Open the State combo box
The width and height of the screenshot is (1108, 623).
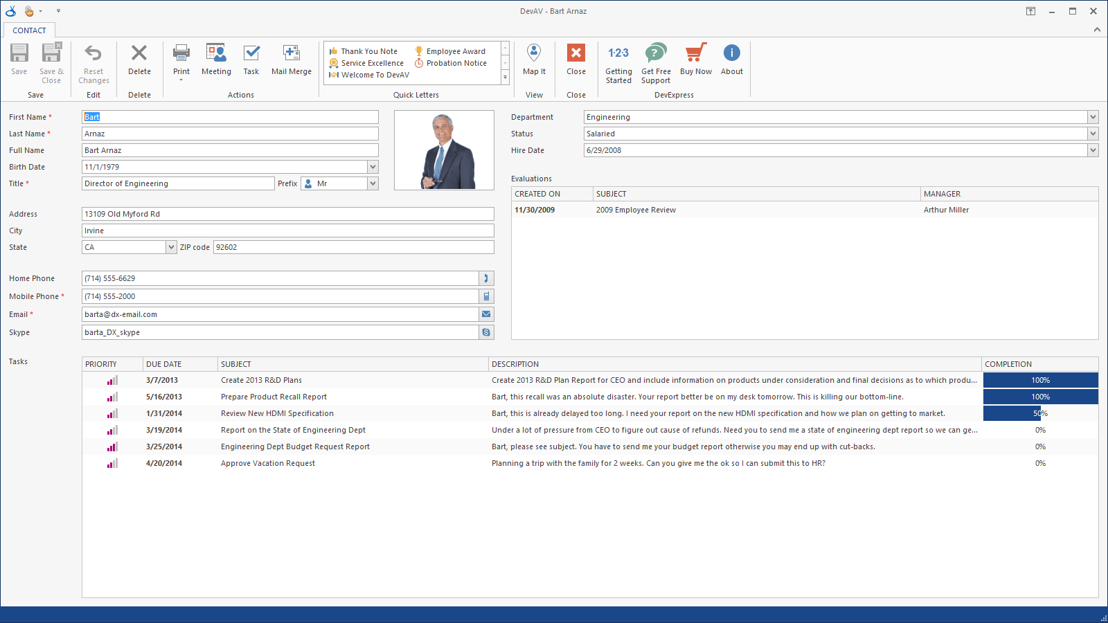pyautogui.click(x=170, y=246)
